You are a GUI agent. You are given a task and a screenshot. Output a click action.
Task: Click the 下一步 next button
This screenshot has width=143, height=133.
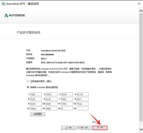(x=100, y=128)
